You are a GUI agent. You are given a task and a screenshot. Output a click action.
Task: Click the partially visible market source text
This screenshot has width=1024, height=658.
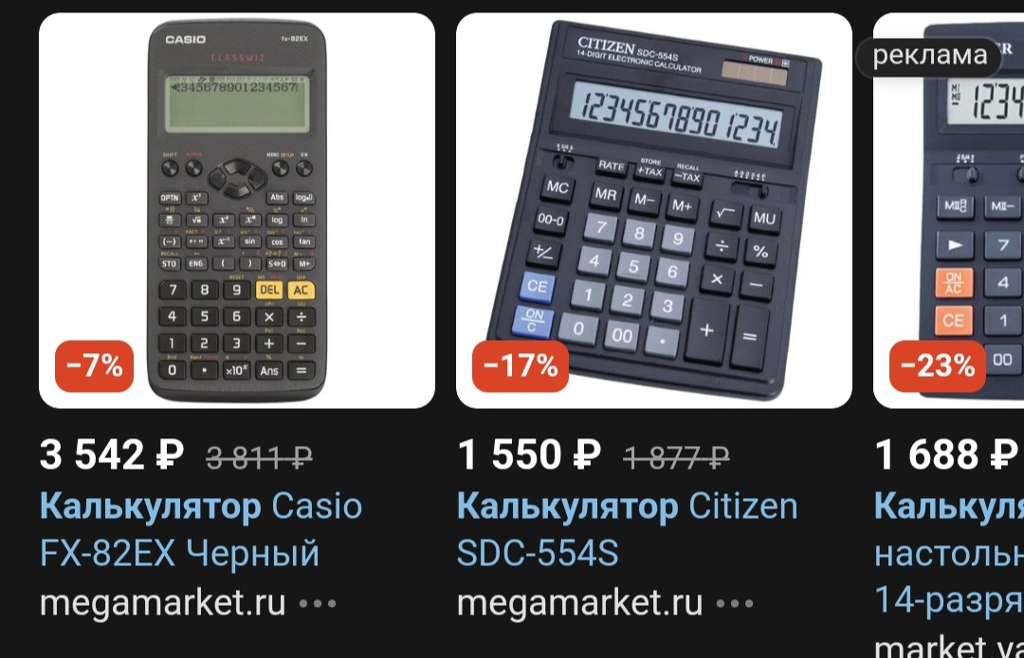tap(949, 647)
